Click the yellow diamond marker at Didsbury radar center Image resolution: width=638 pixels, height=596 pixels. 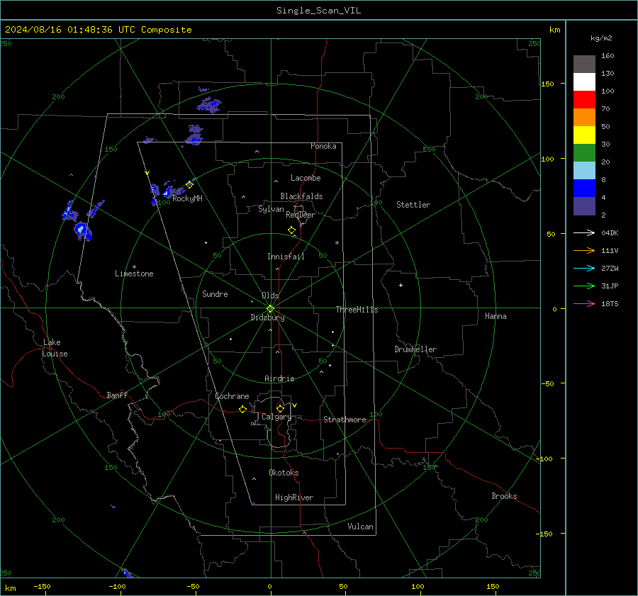pos(270,309)
